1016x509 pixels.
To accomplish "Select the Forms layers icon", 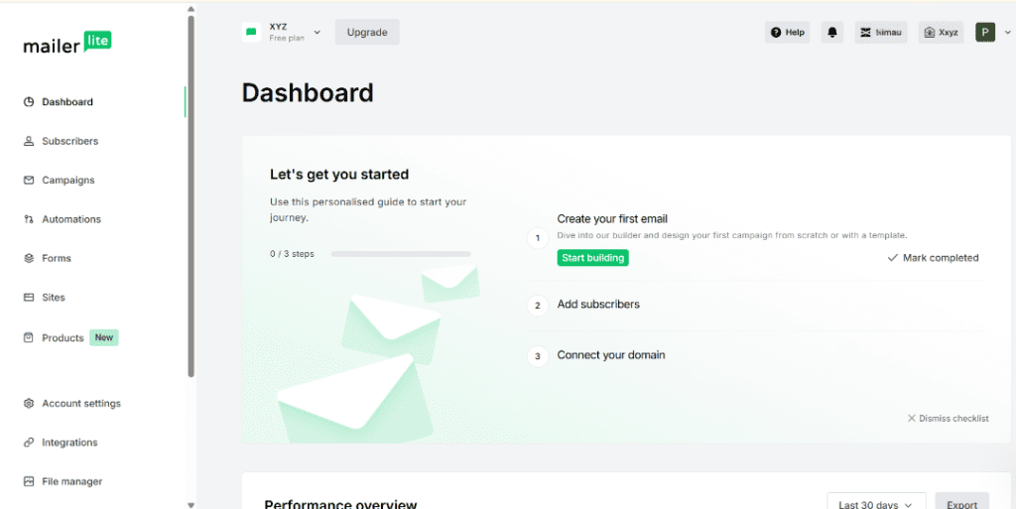I will coord(29,258).
